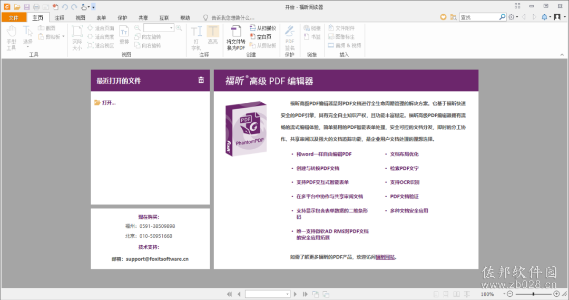Switch to the 保护 (Protect) tab
Image resolution: width=569 pixels, height=300 pixels.
click(x=122, y=17)
